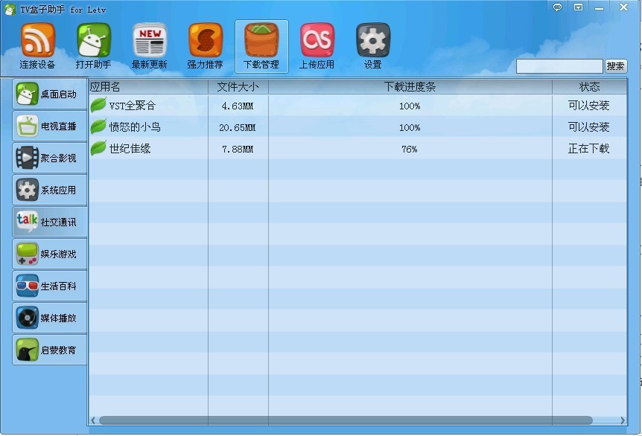The width and height of the screenshot is (642, 436).
Task: Switch to the 下载管理 download manager
Action: (261, 46)
